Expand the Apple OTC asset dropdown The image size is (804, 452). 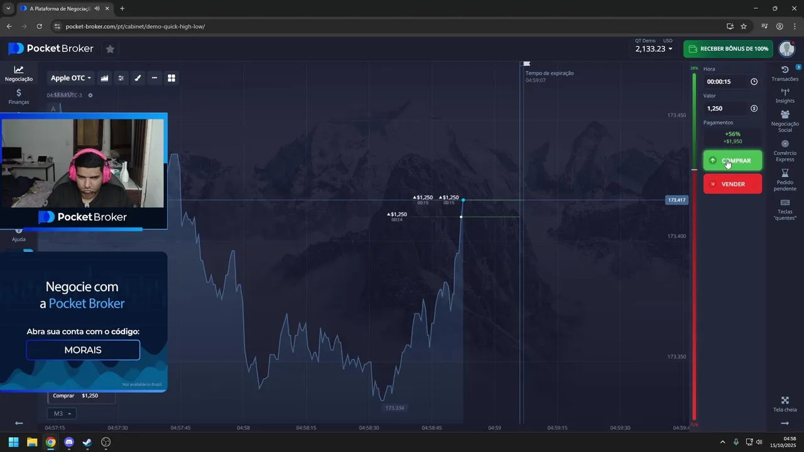(x=71, y=78)
